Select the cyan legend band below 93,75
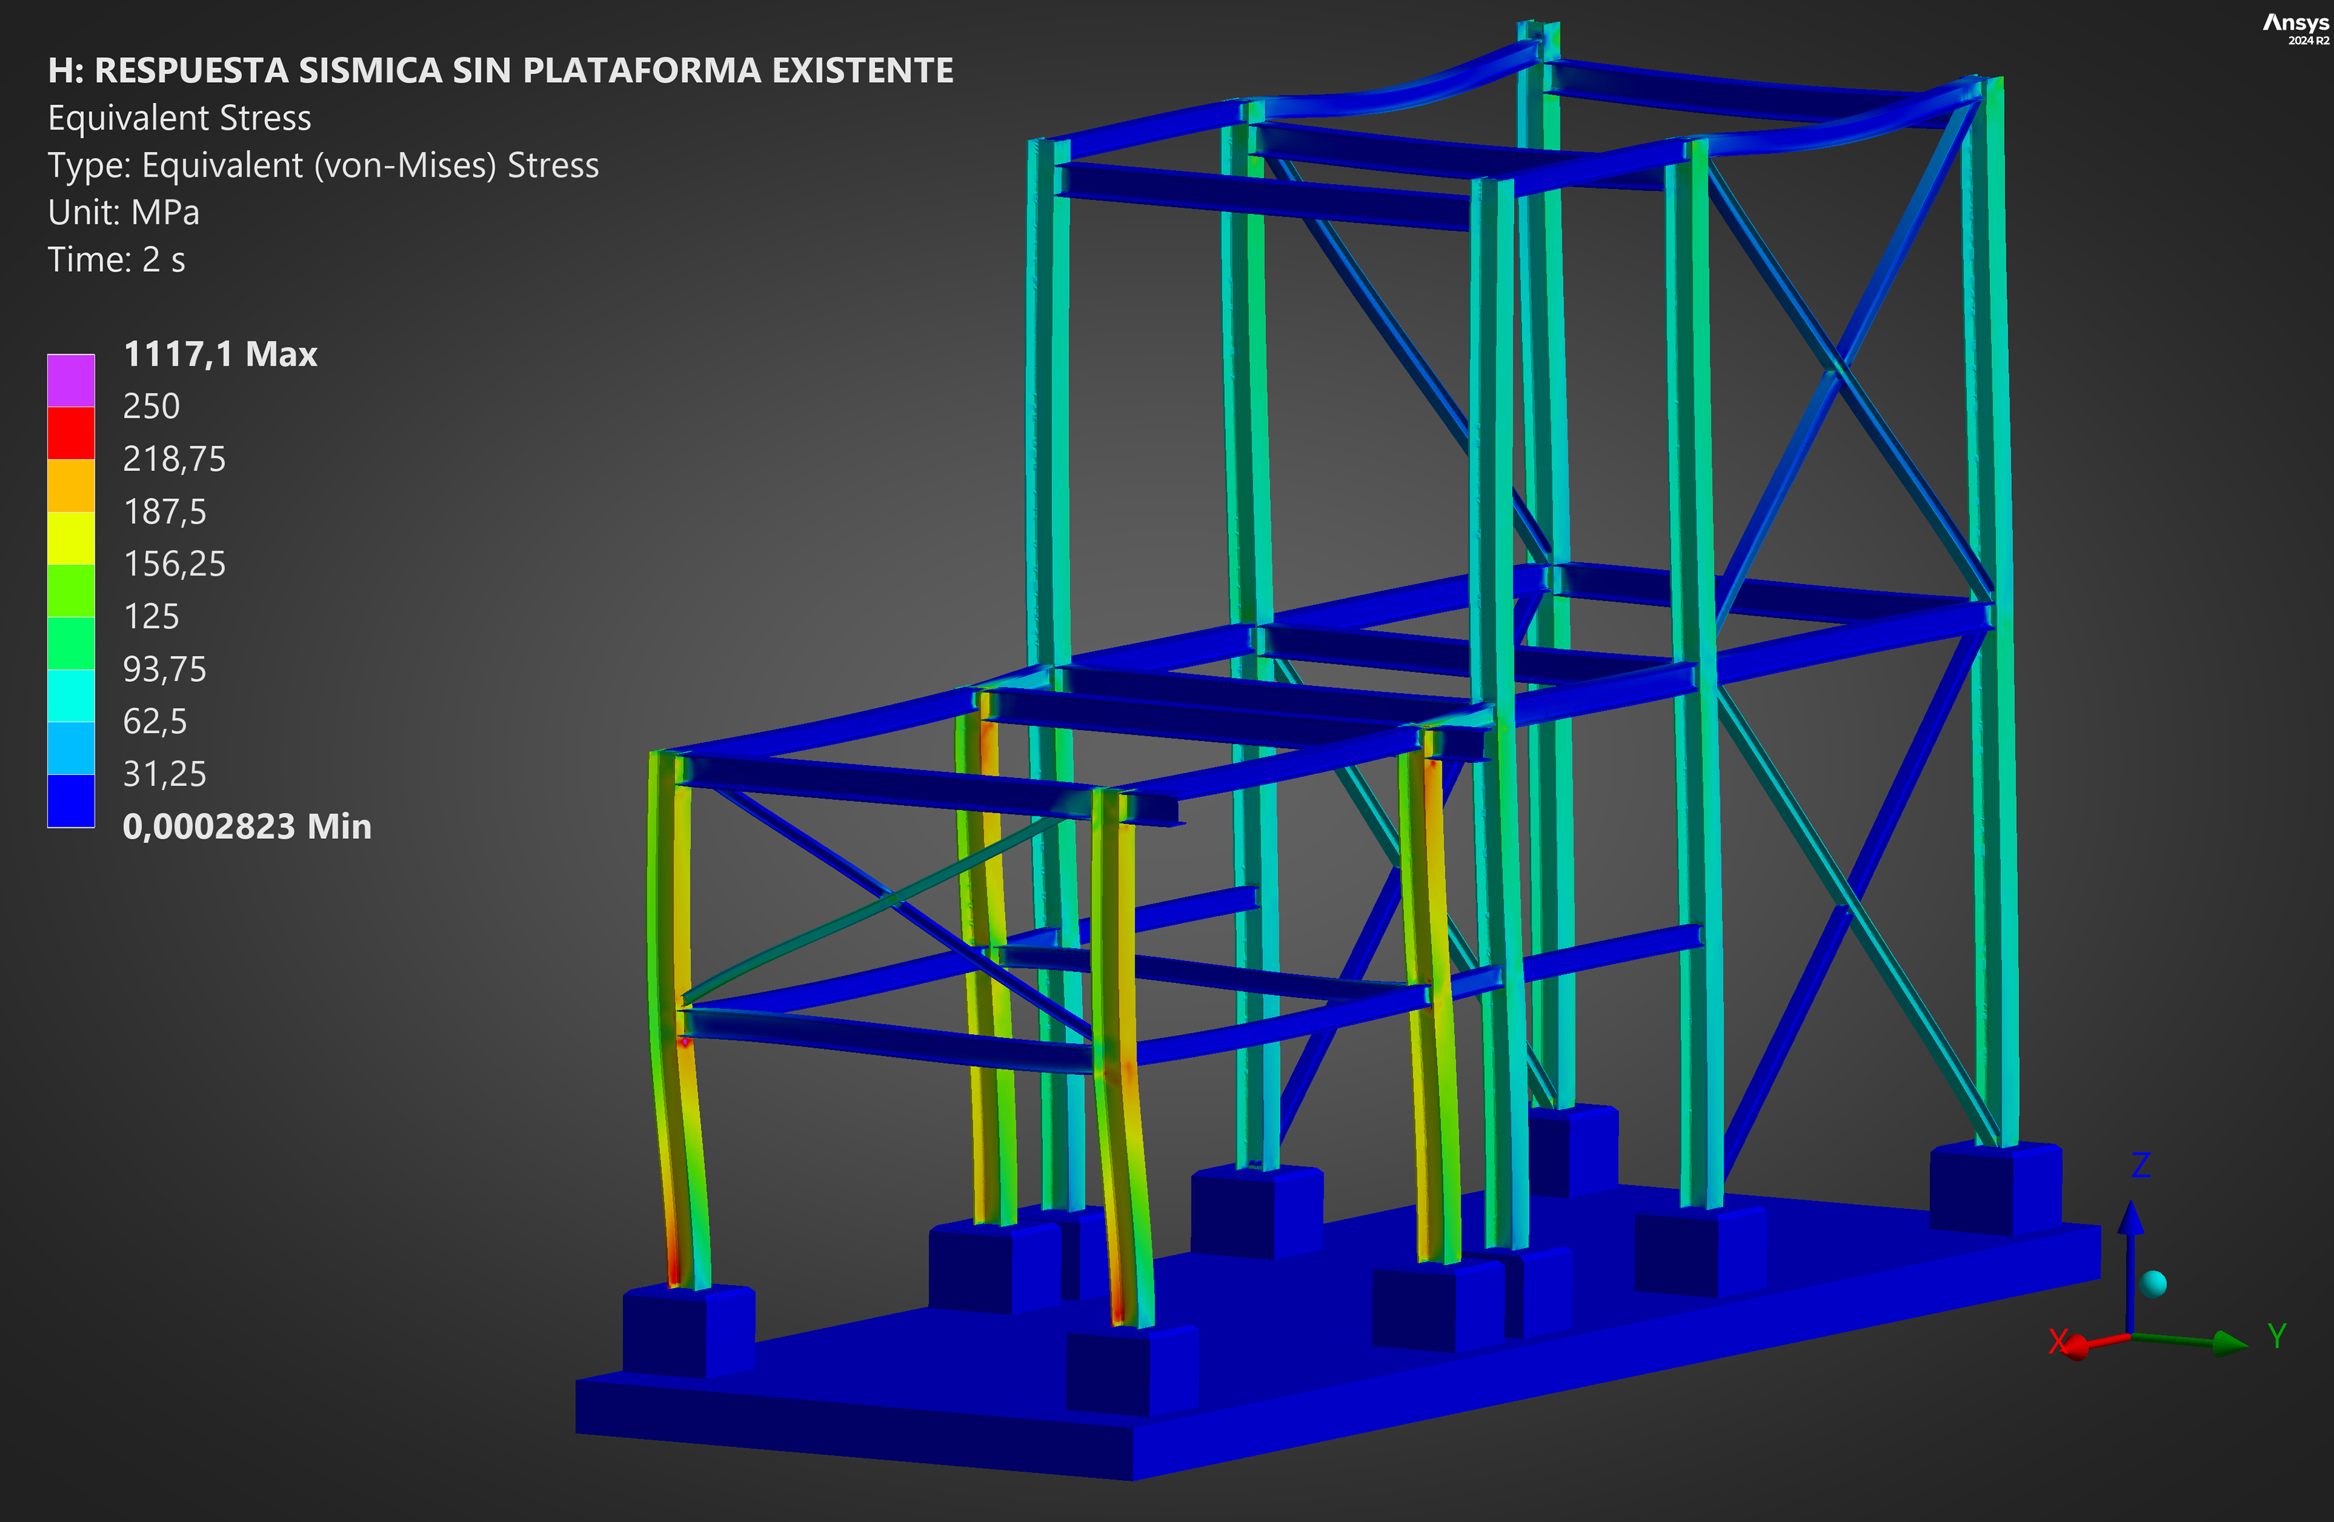The width and height of the screenshot is (2334, 1522). 71,695
